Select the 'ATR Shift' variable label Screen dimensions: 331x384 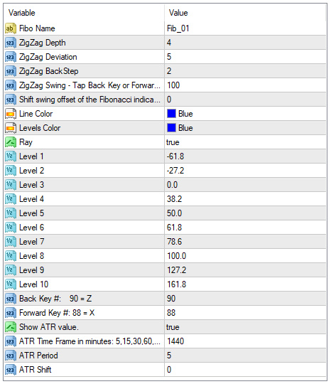click(x=36, y=369)
